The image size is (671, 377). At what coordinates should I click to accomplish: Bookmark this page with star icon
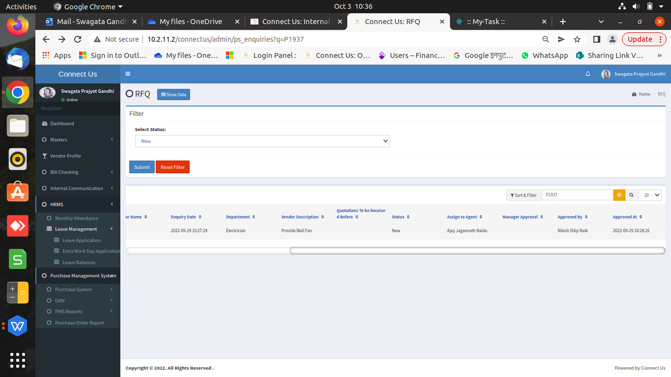tap(577, 39)
